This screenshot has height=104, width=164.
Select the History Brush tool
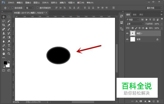pos(9,33)
